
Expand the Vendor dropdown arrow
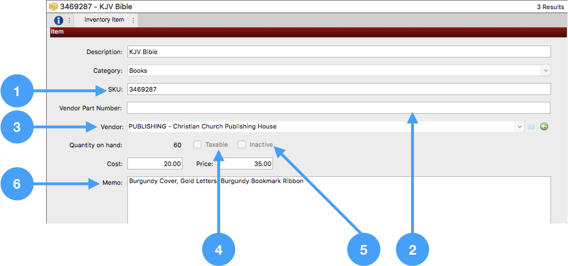tap(519, 127)
